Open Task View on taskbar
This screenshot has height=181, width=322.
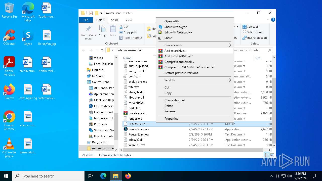(x=91, y=176)
